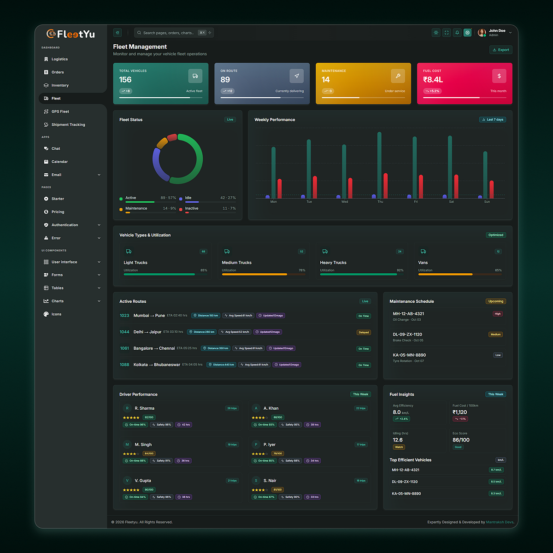Click the wrench icon on Maintenance card

(398, 76)
